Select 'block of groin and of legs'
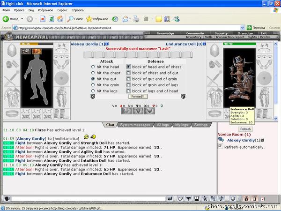281x211 pixels. 128,85
